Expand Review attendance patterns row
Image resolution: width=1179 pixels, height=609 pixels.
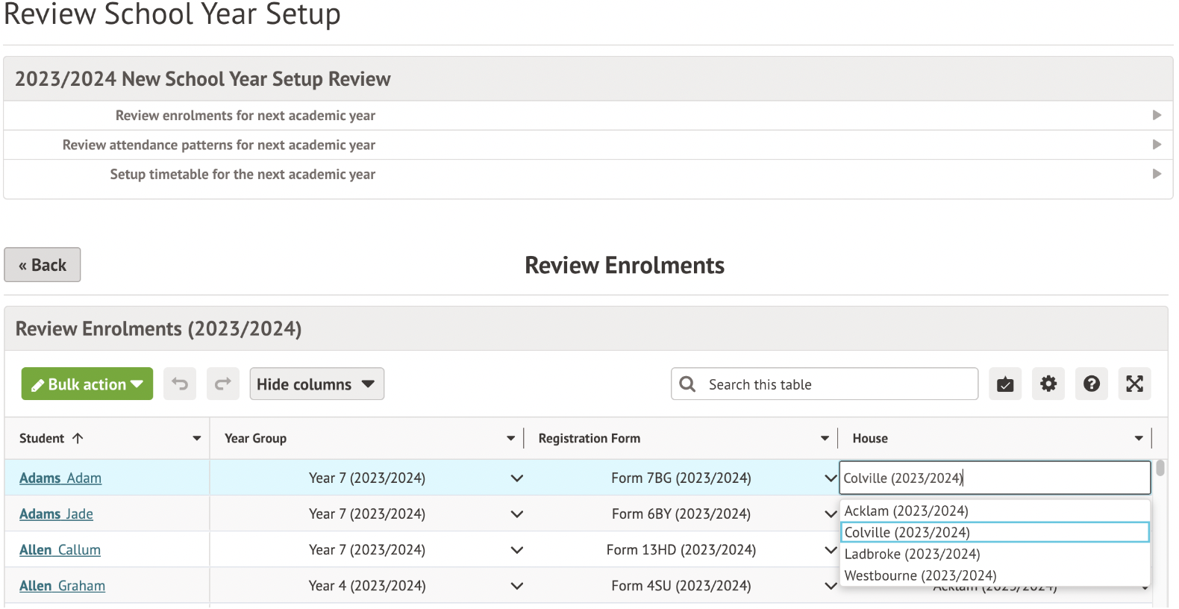click(x=588, y=145)
